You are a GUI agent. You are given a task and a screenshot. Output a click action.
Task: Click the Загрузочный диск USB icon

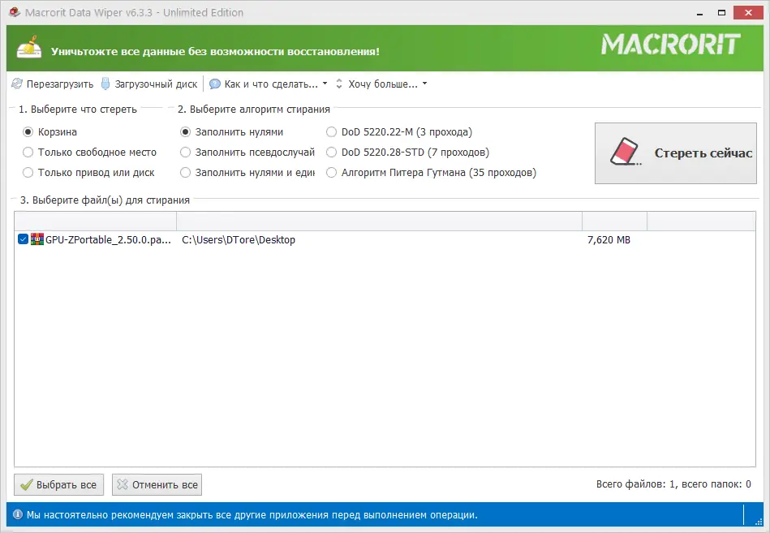[105, 84]
